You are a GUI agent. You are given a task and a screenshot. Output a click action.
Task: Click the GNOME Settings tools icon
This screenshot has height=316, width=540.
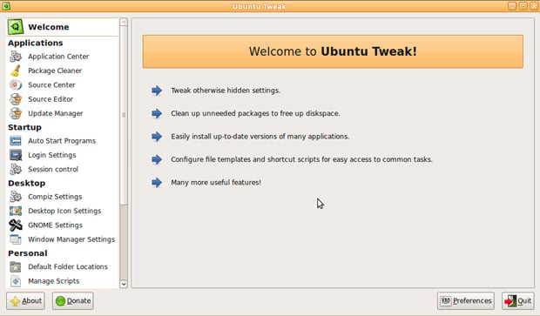click(16, 225)
